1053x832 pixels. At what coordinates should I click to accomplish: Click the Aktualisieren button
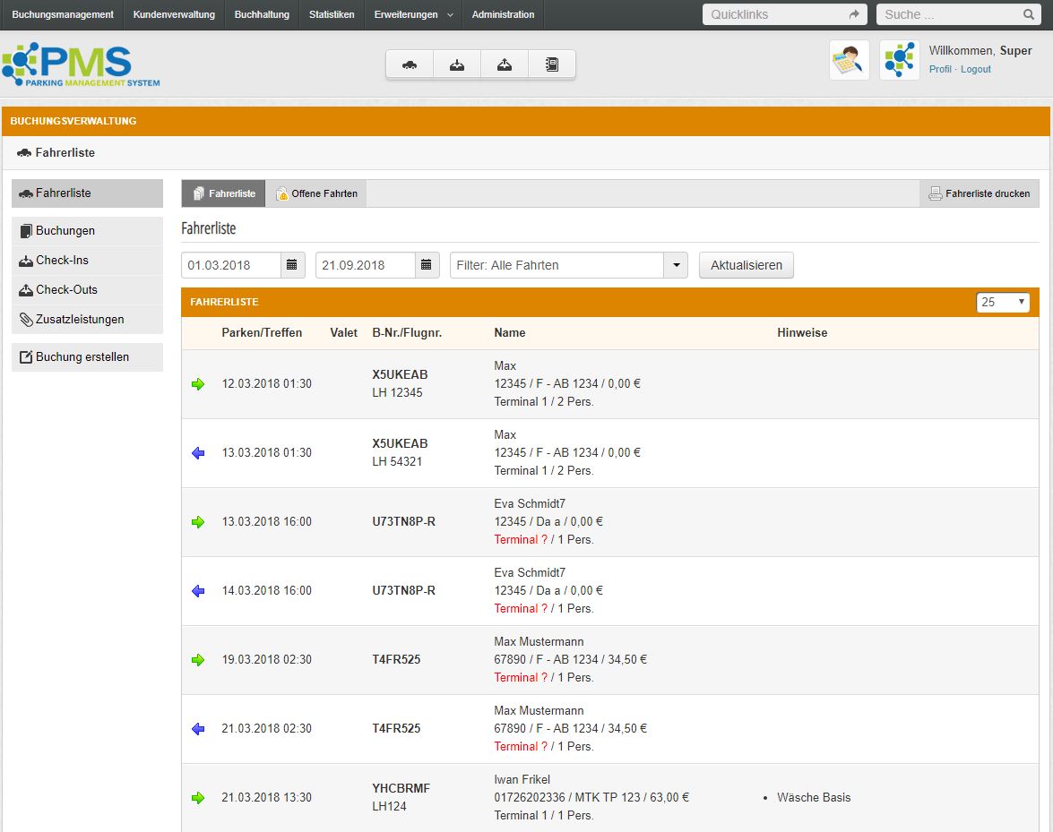pos(747,265)
